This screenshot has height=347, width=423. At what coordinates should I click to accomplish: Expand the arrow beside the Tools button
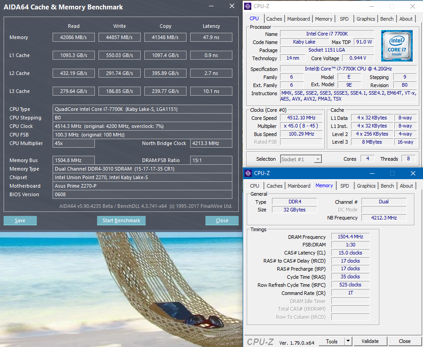click(x=349, y=341)
